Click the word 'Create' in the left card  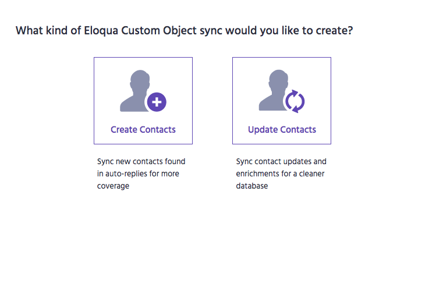click(124, 129)
